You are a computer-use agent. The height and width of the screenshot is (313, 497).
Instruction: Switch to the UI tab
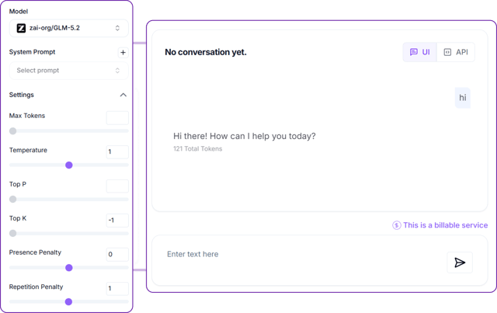(419, 52)
